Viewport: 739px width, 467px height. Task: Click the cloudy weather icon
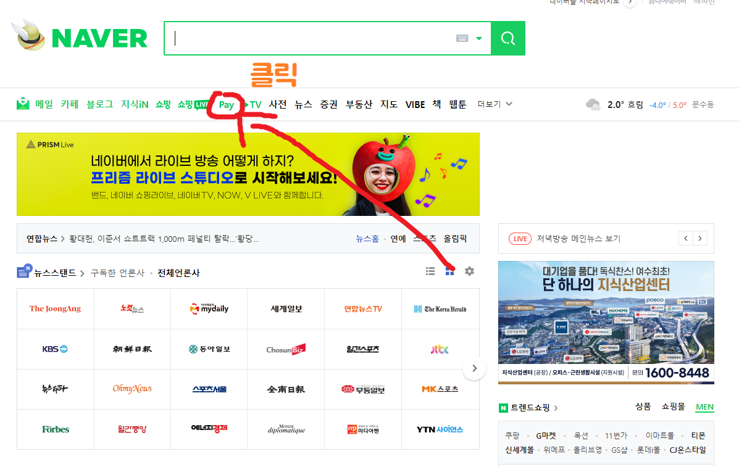point(593,104)
